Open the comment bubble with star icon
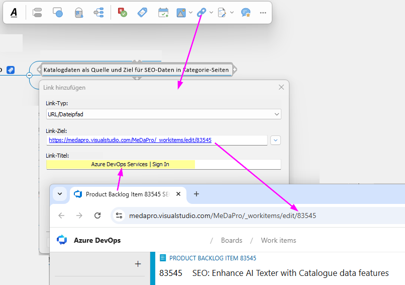Image resolution: width=405 pixels, height=285 pixels. 246,13
